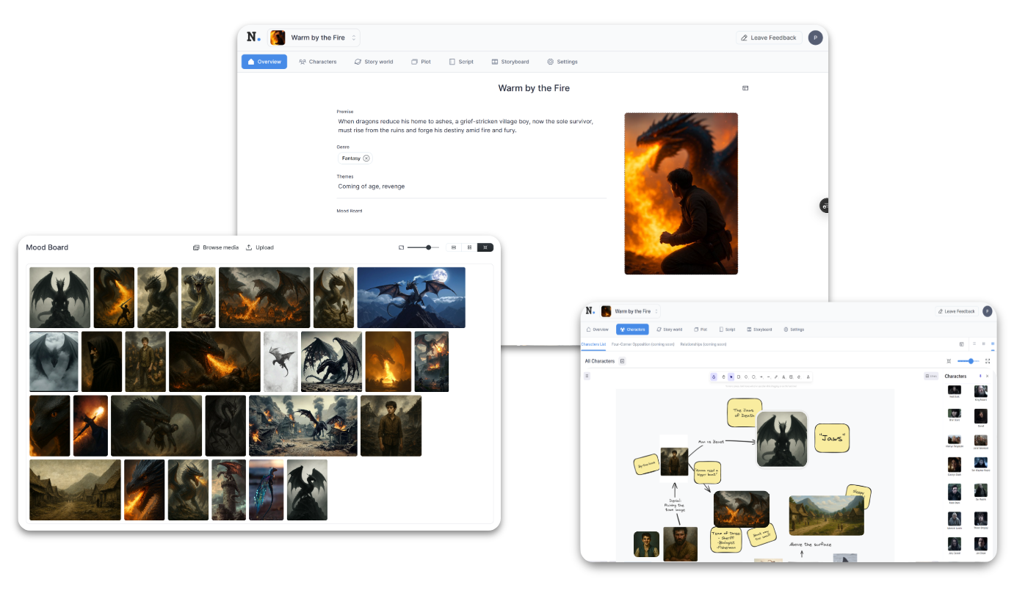Switch to the Storyboard tab in the top window

[510, 62]
